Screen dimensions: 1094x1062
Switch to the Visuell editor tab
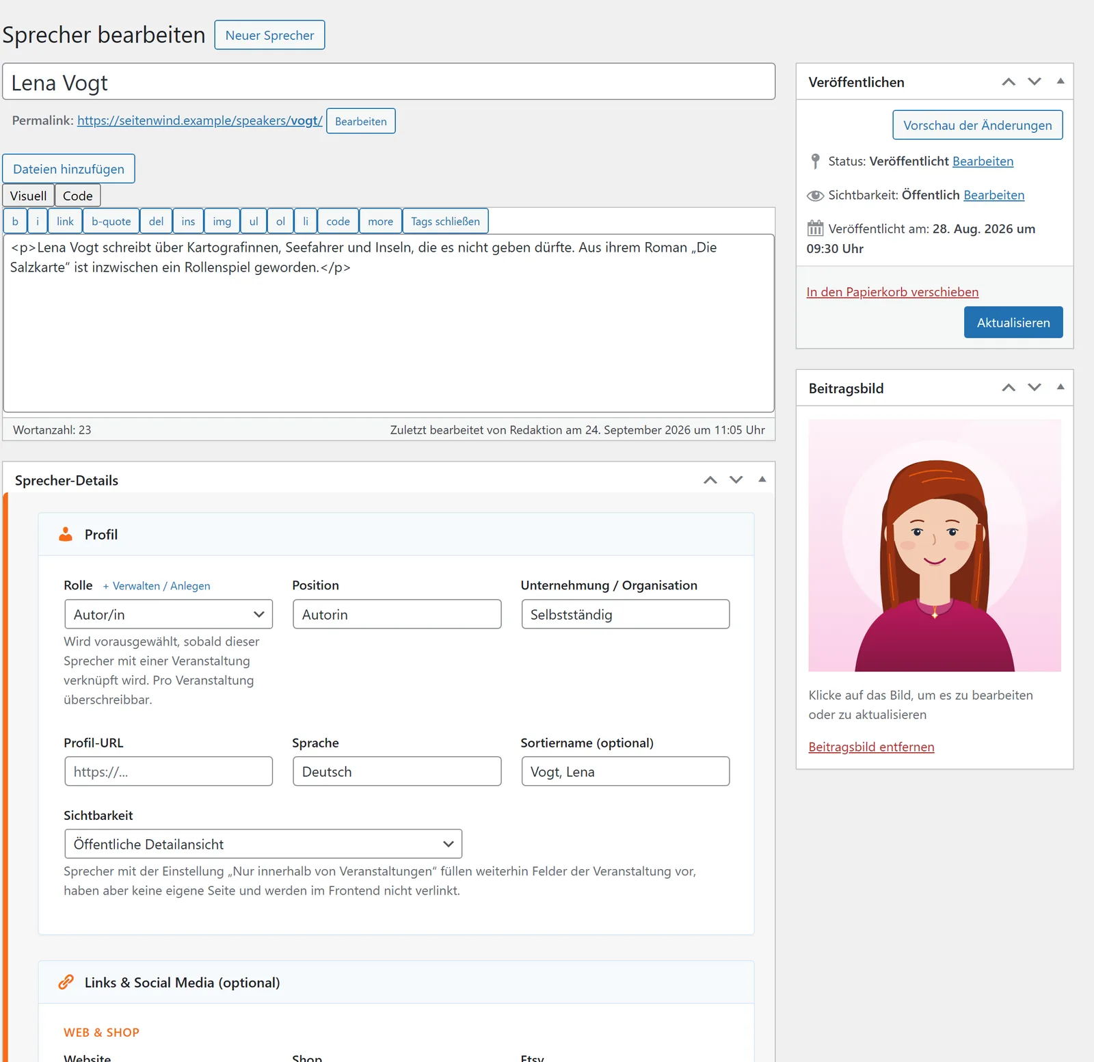(28, 196)
